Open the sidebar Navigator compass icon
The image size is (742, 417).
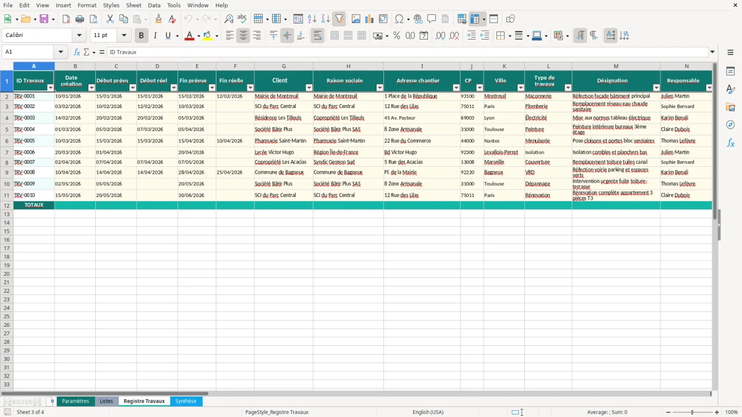pos(730,125)
